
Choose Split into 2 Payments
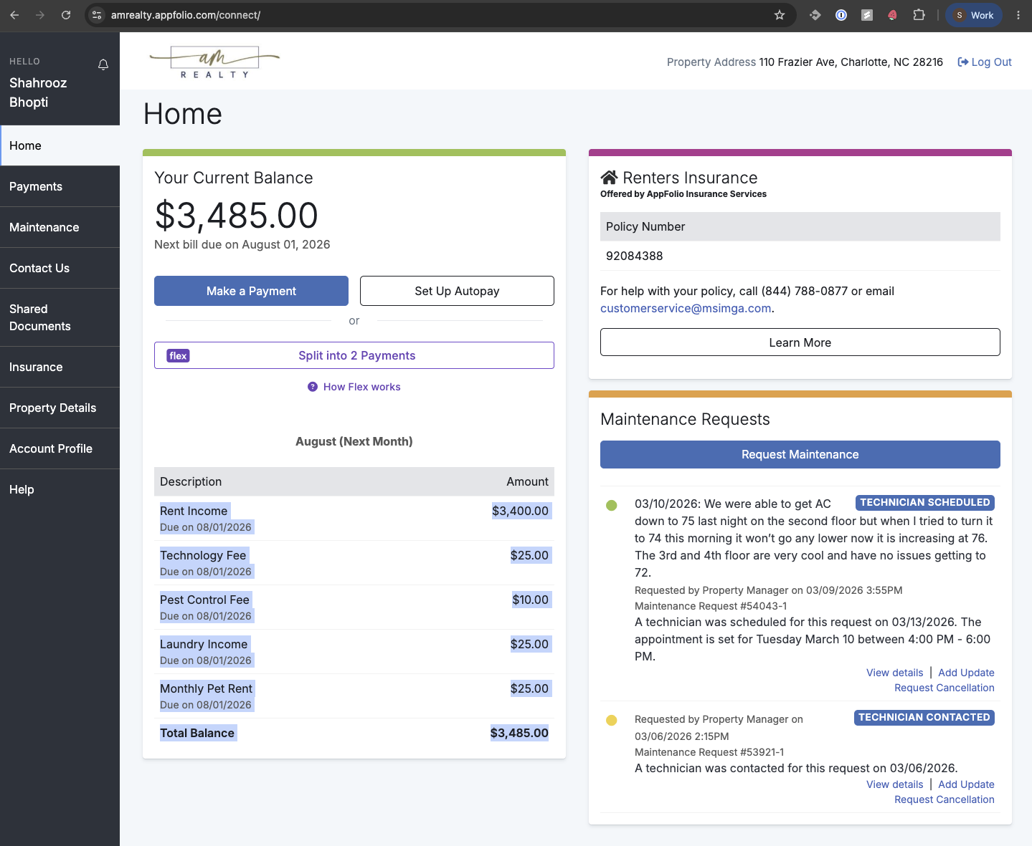click(354, 355)
